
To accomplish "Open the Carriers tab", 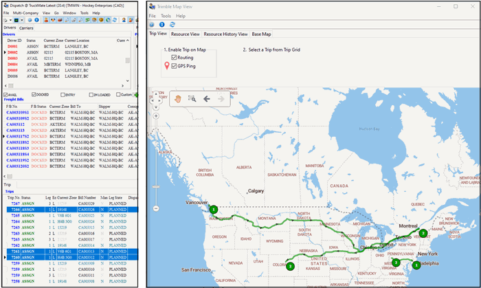I will point(26,28).
